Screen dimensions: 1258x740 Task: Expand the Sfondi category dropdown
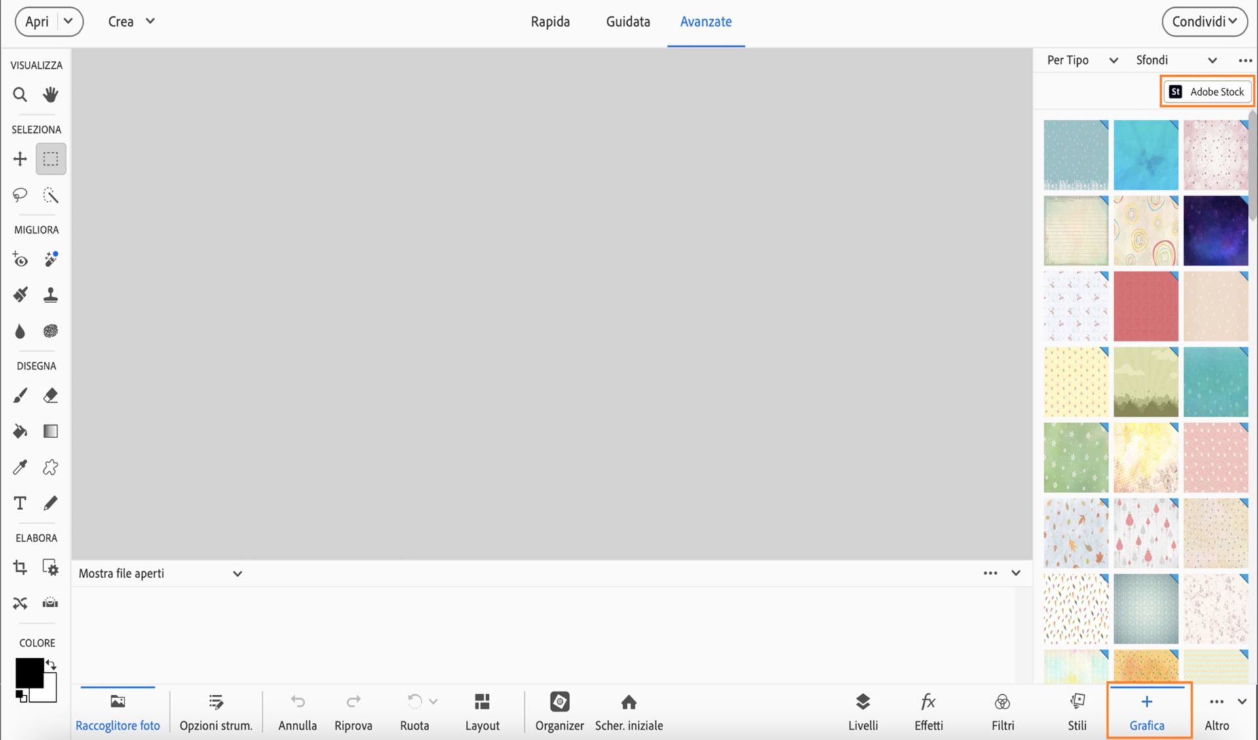click(x=1175, y=60)
